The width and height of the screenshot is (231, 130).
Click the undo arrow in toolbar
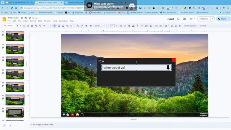tap(24, 26)
